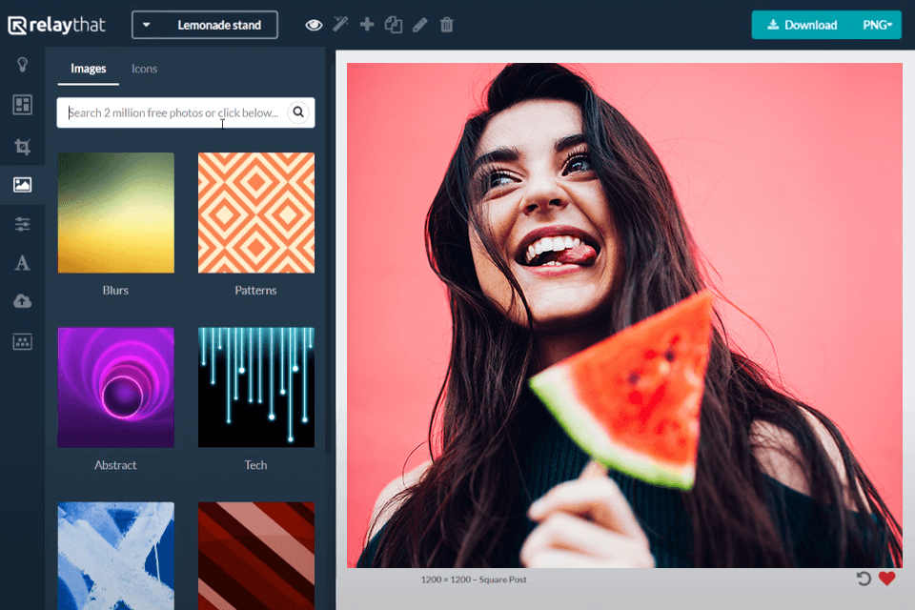Image resolution: width=915 pixels, height=610 pixels.
Task: Delete project with the trash icon
Action: point(446,25)
